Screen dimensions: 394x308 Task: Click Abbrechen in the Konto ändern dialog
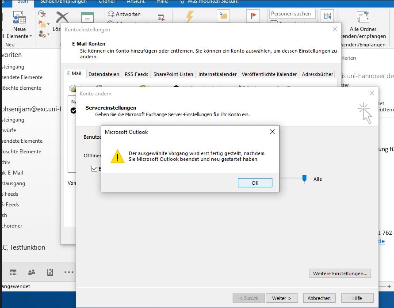tap(319, 298)
